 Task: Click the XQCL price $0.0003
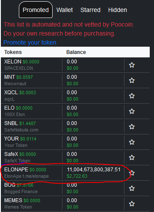click(x=28, y=93)
